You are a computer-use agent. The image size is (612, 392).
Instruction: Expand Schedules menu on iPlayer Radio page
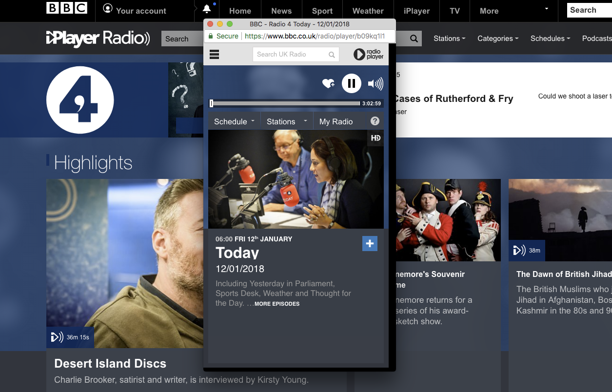(550, 39)
